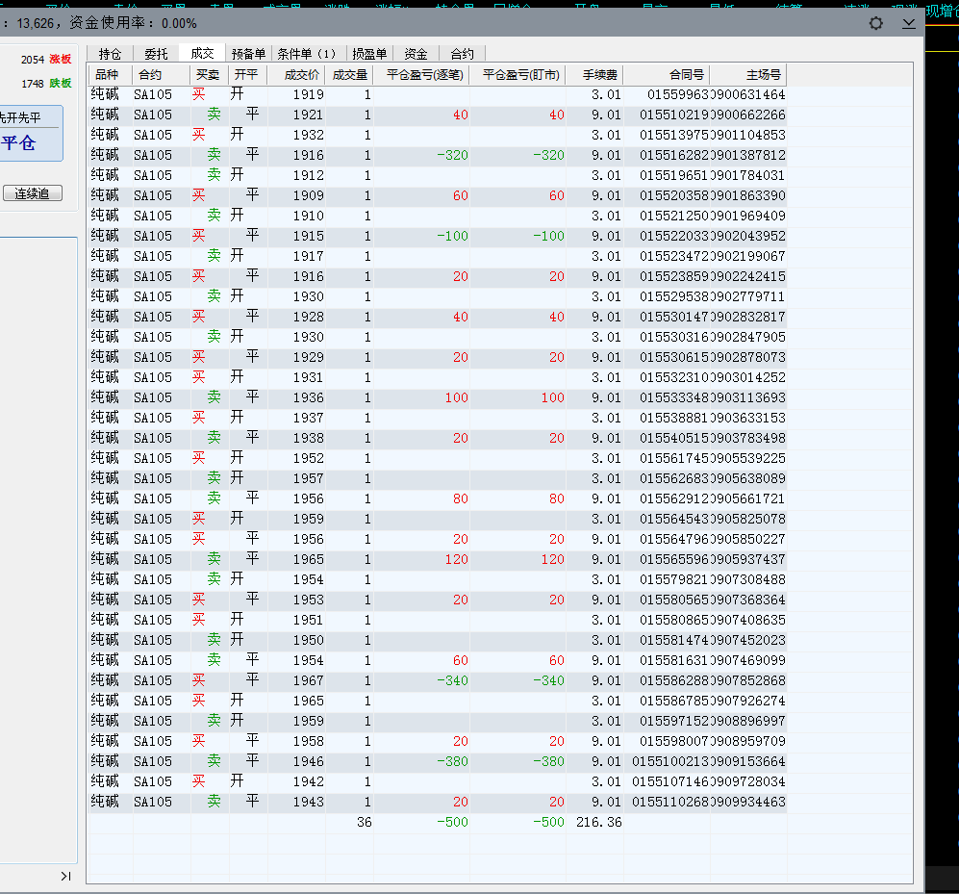Click the 现增仓 header in the background window
This screenshot has height=894, width=959.
coord(943,11)
